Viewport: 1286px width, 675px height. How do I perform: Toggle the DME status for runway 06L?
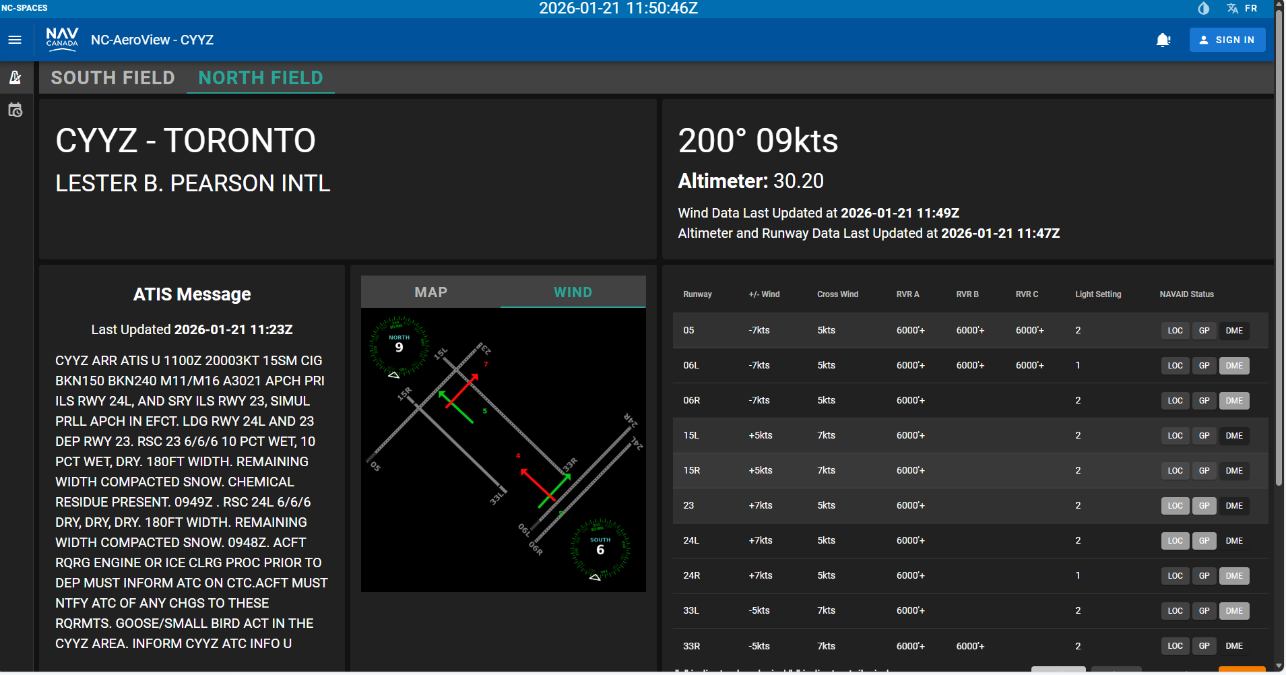click(1233, 365)
